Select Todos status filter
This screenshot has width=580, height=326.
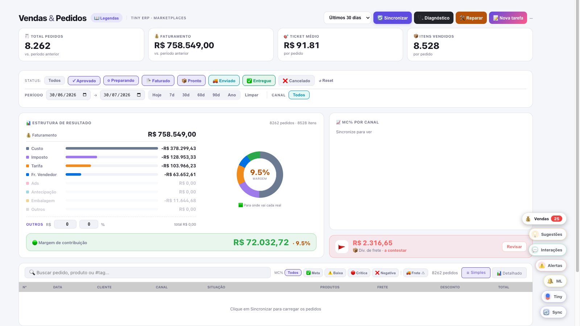coord(54,80)
